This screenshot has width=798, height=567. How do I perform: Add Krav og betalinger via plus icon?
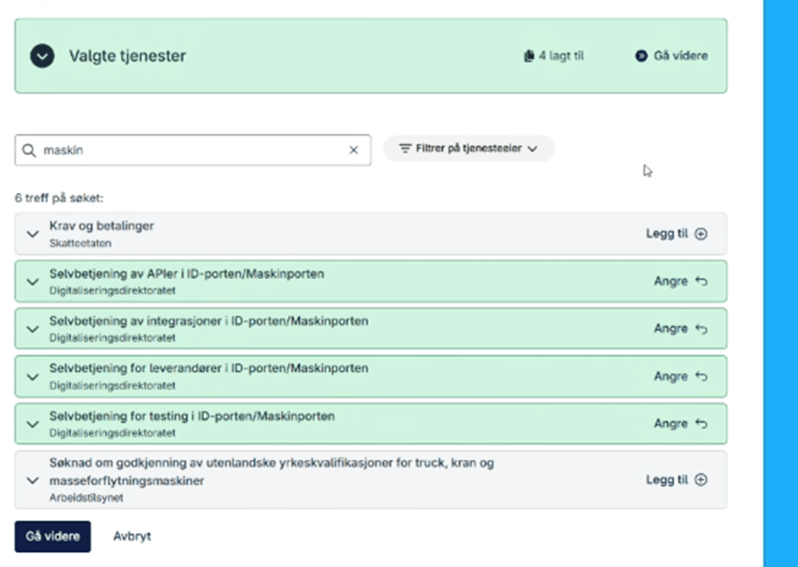[x=701, y=234]
